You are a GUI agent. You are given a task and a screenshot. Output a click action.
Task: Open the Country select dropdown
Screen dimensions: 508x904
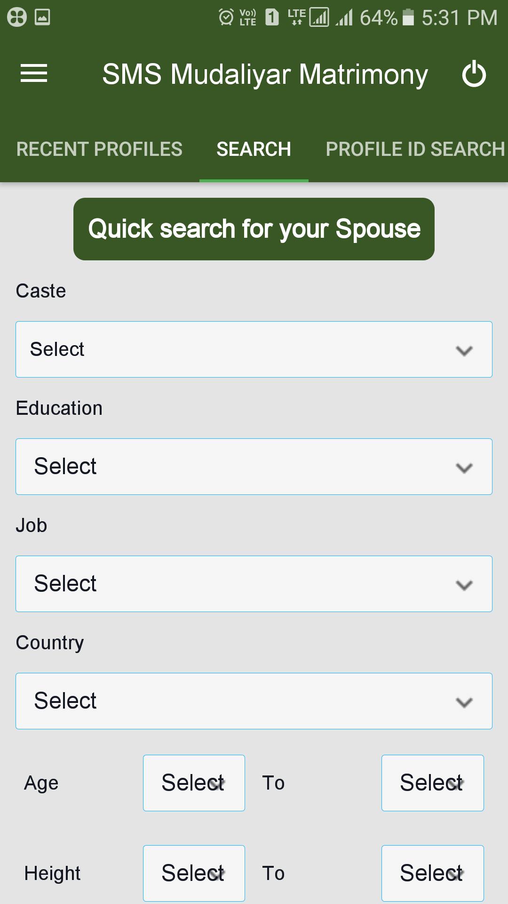[254, 701]
